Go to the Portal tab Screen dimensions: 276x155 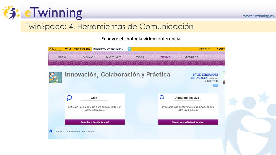coord(68,49)
